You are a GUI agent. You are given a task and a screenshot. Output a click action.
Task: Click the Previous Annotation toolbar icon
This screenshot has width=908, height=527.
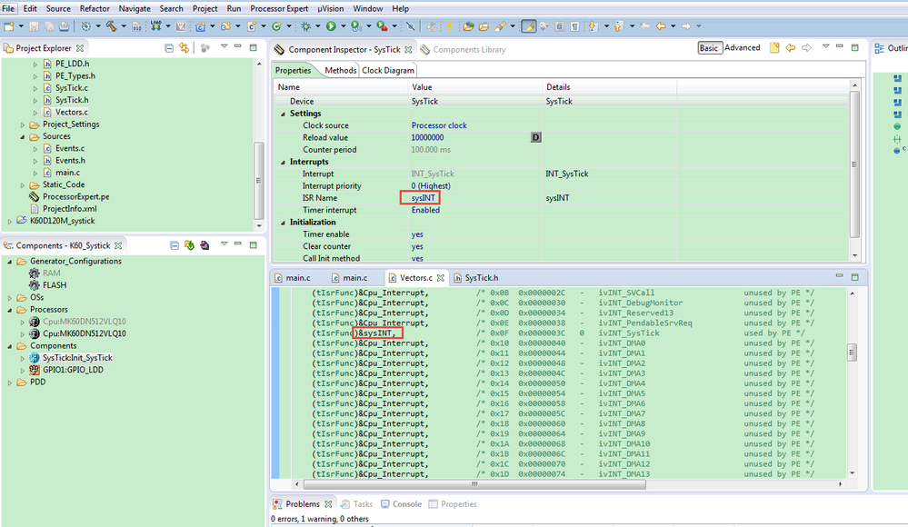pyautogui.click(x=618, y=26)
